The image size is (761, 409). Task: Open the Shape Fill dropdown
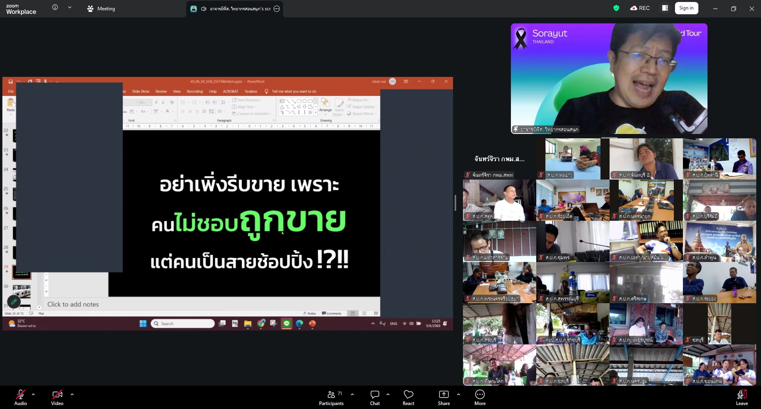click(359, 100)
